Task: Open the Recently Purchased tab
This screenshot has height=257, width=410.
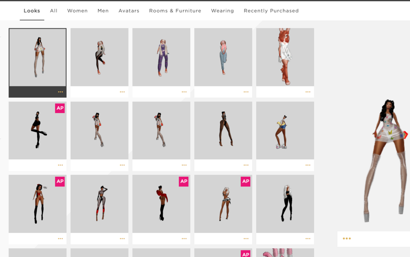Action: (271, 11)
